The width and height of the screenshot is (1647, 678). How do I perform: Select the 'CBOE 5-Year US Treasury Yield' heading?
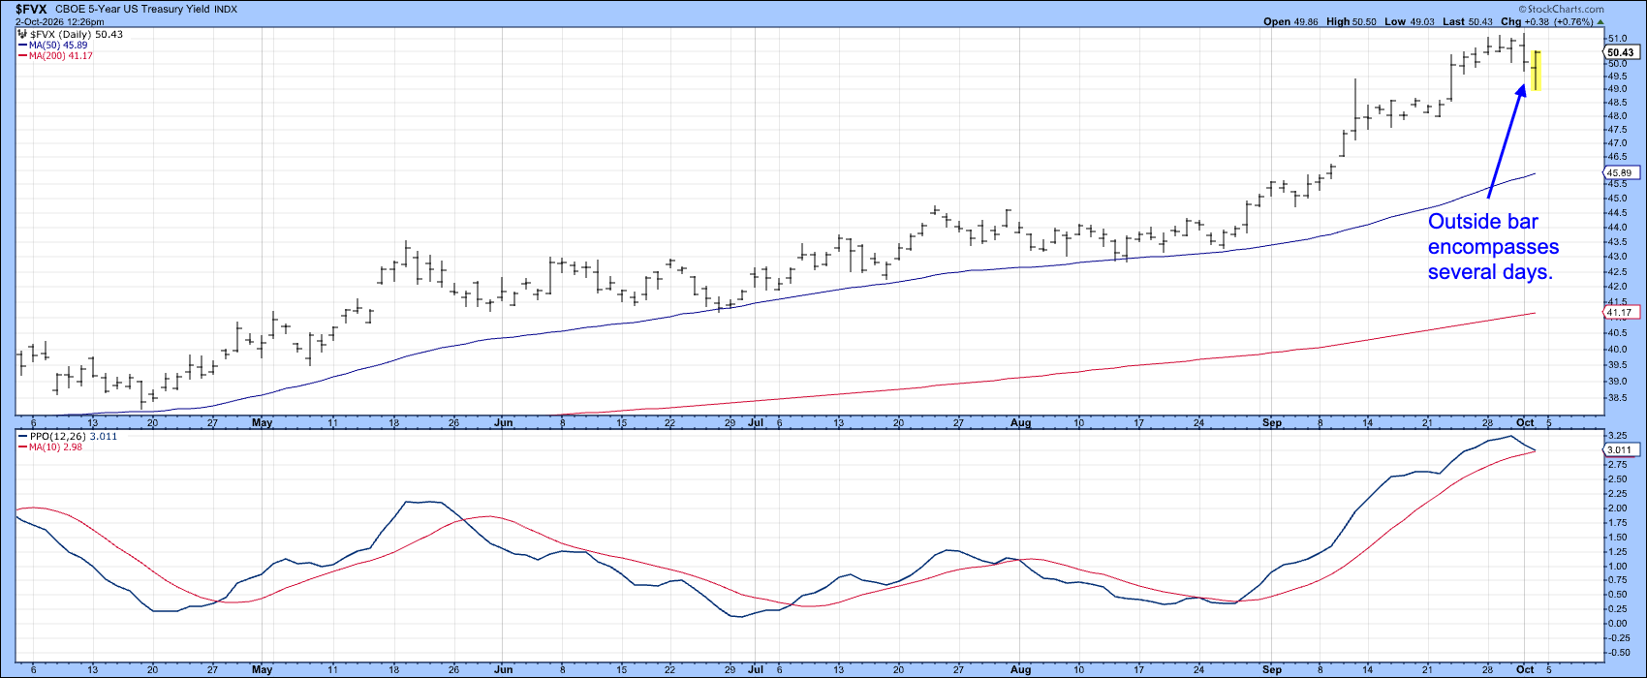point(131,9)
